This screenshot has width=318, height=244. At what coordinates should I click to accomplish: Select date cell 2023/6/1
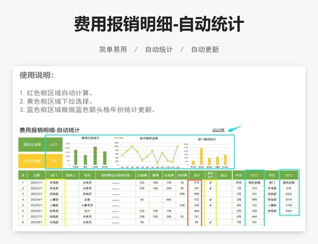coord(36,211)
